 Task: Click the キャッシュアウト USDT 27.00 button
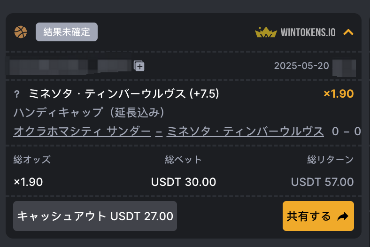(95, 216)
